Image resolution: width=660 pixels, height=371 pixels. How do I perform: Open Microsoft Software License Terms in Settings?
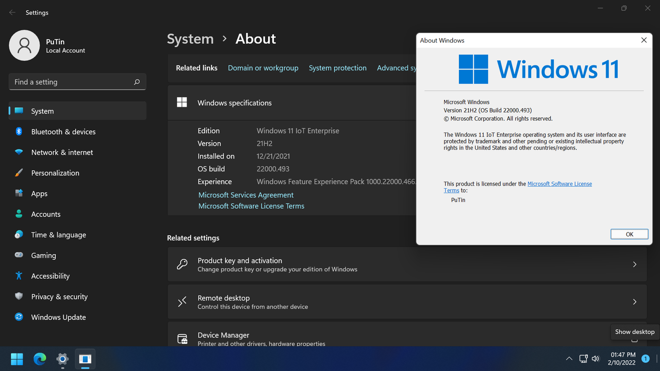pyautogui.click(x=251, y=206)
